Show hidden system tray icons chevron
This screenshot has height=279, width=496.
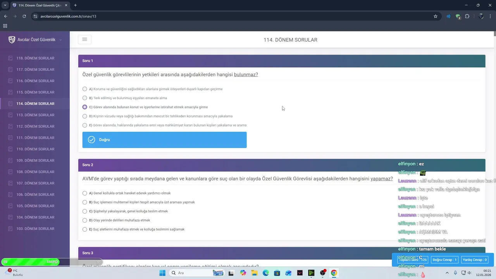click(447, 273)
